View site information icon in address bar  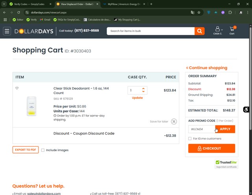[x=27, y=13]
